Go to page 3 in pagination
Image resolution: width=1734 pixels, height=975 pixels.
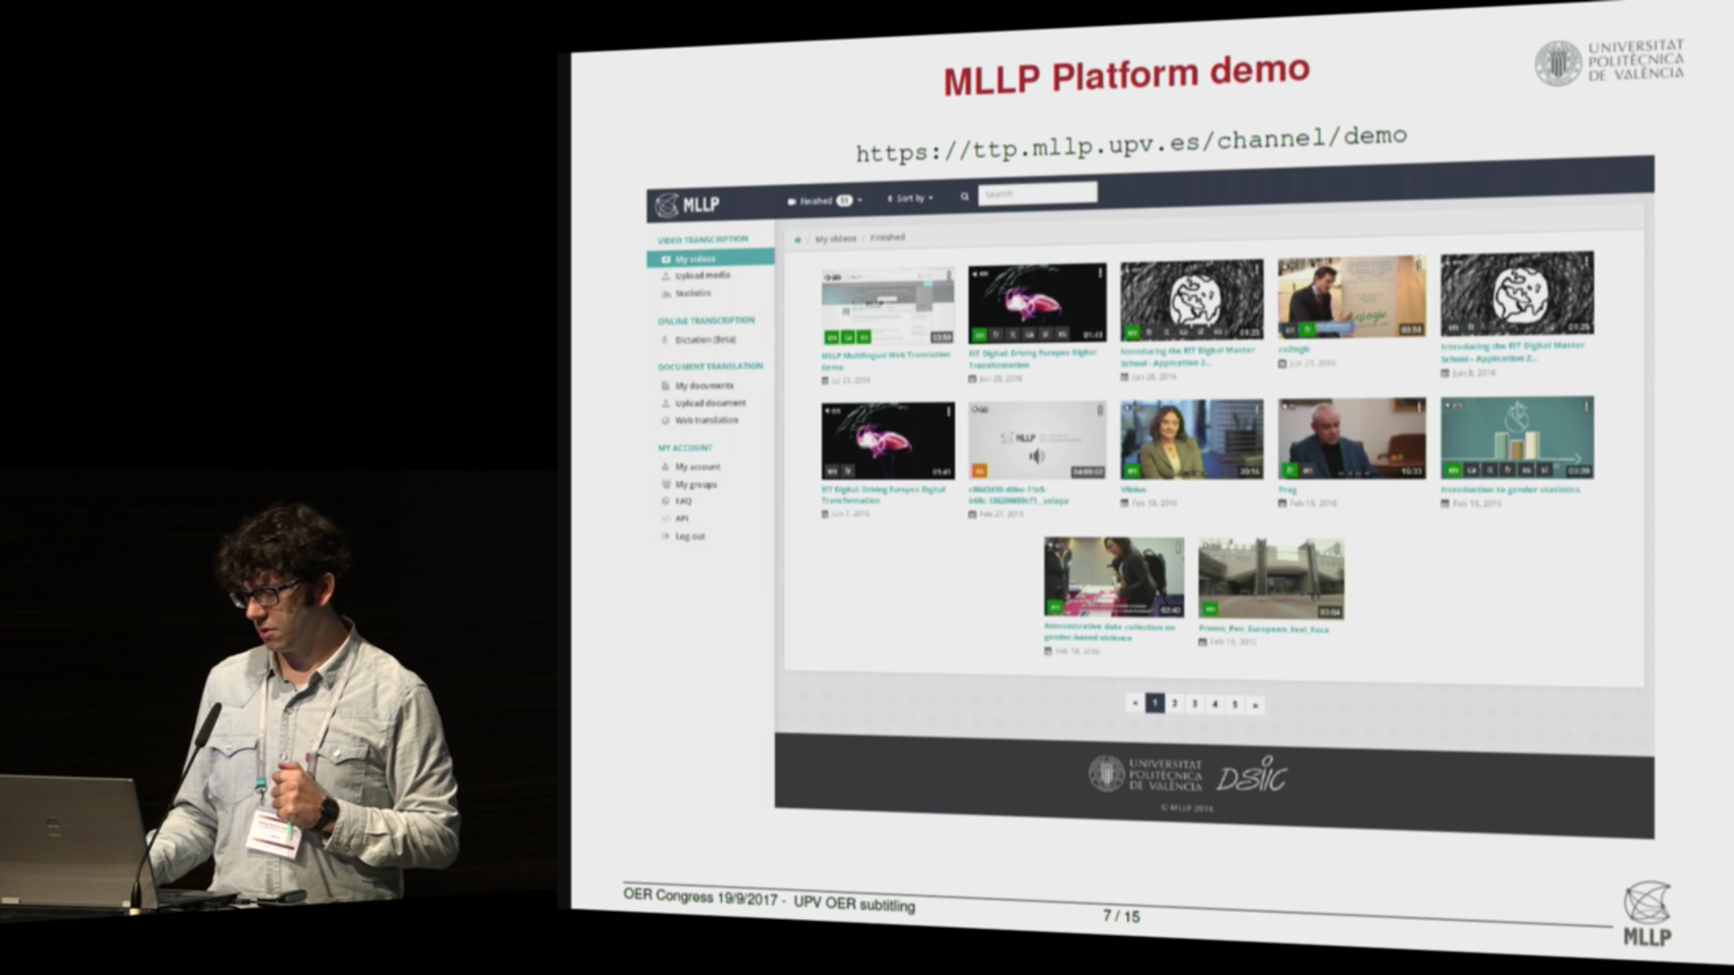coord(1195,703)
